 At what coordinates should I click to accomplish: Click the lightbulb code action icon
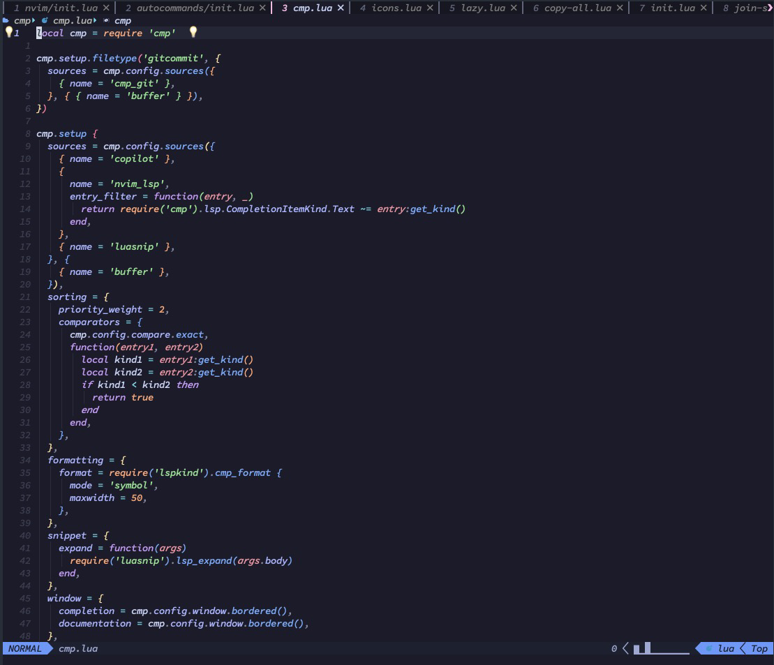(9, 32)
